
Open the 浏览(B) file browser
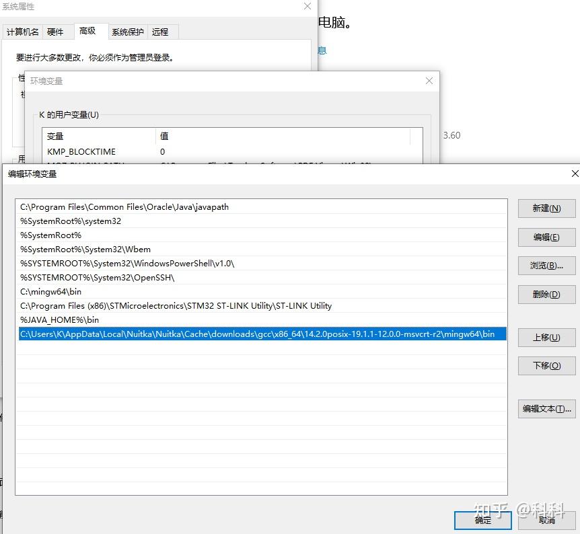click(546, 266)
